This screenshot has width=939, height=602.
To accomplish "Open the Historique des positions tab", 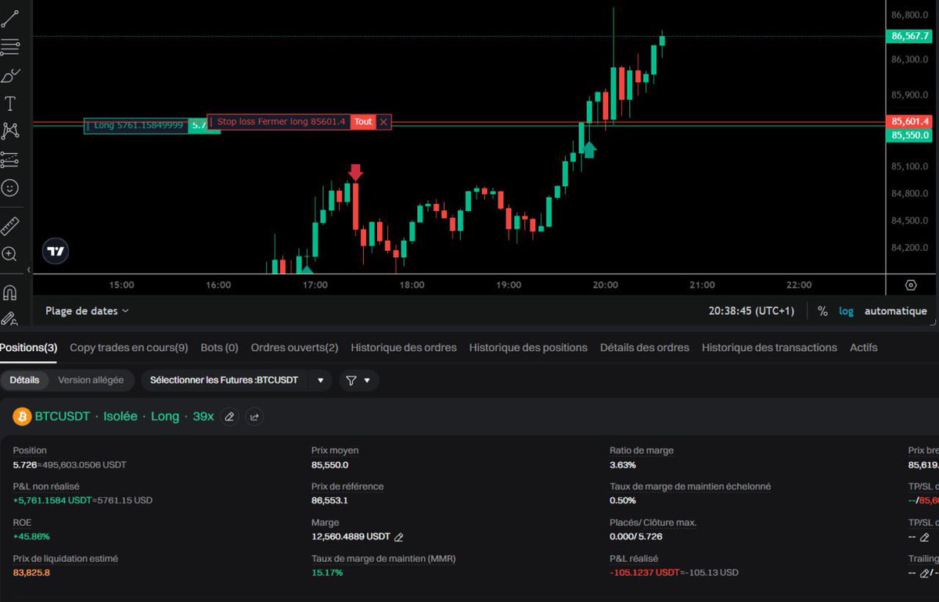I will click(x=528, y=347).
